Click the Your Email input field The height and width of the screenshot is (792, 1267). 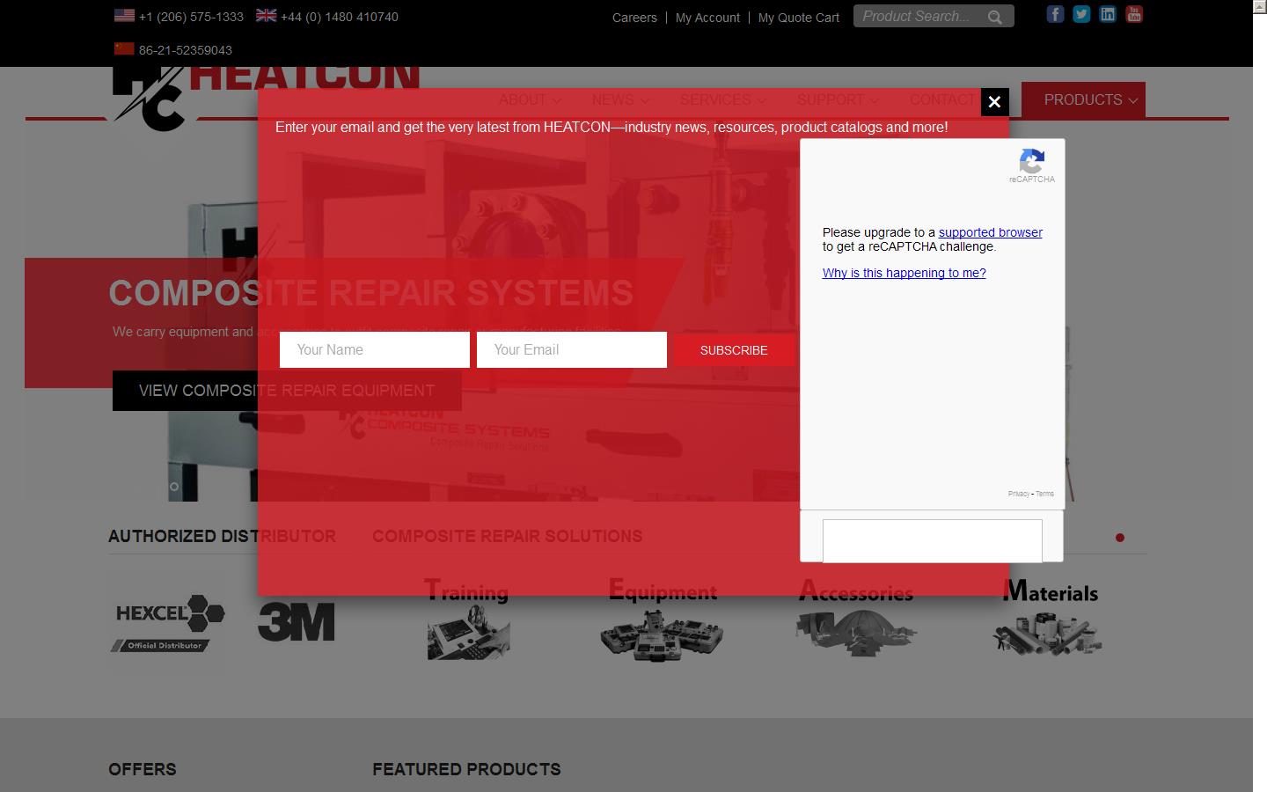(x=571, y=350)
